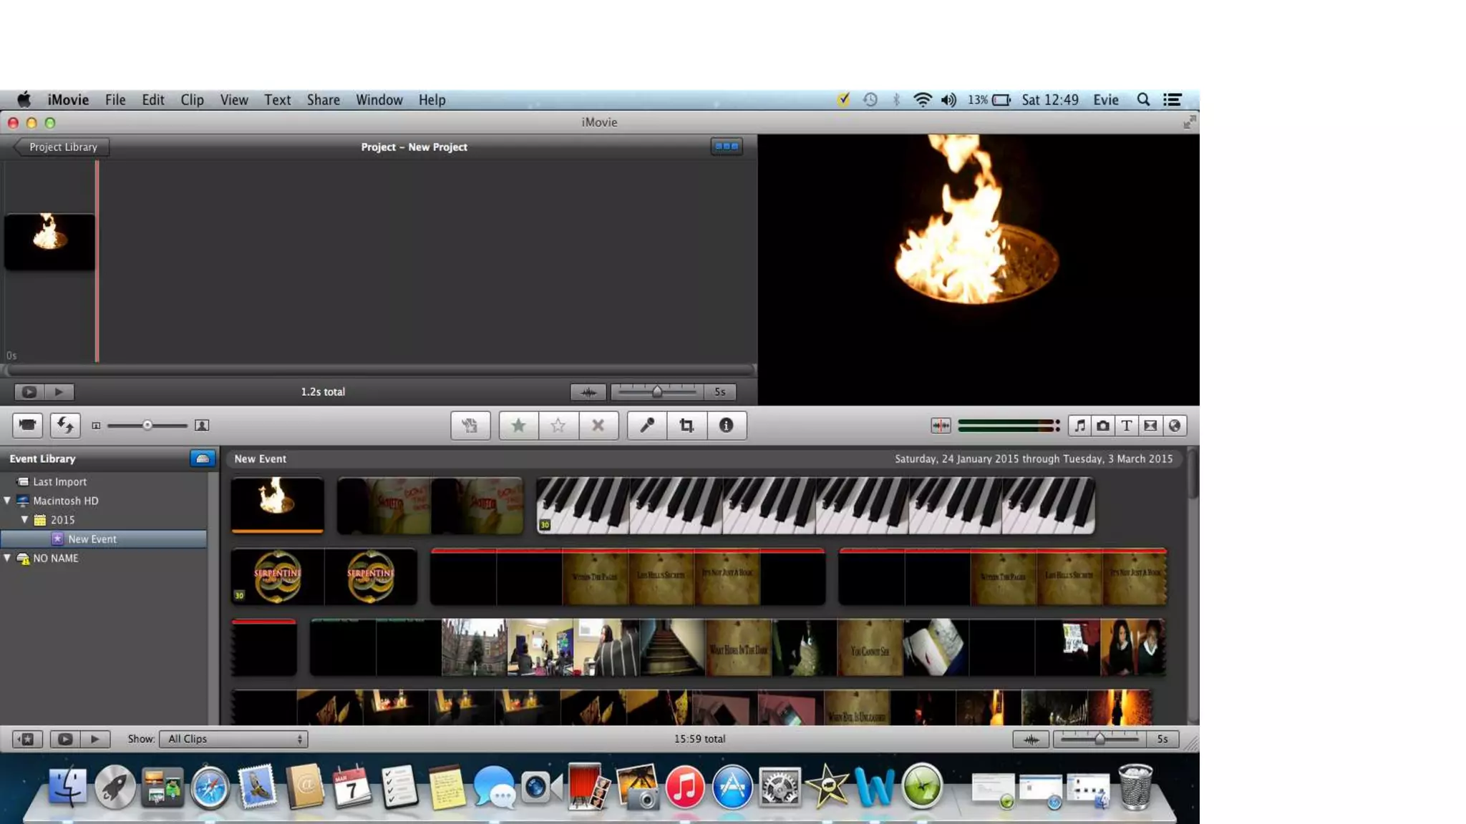Open the Inspector info button
Screen dimensions: 1466x824
point(727,426)
